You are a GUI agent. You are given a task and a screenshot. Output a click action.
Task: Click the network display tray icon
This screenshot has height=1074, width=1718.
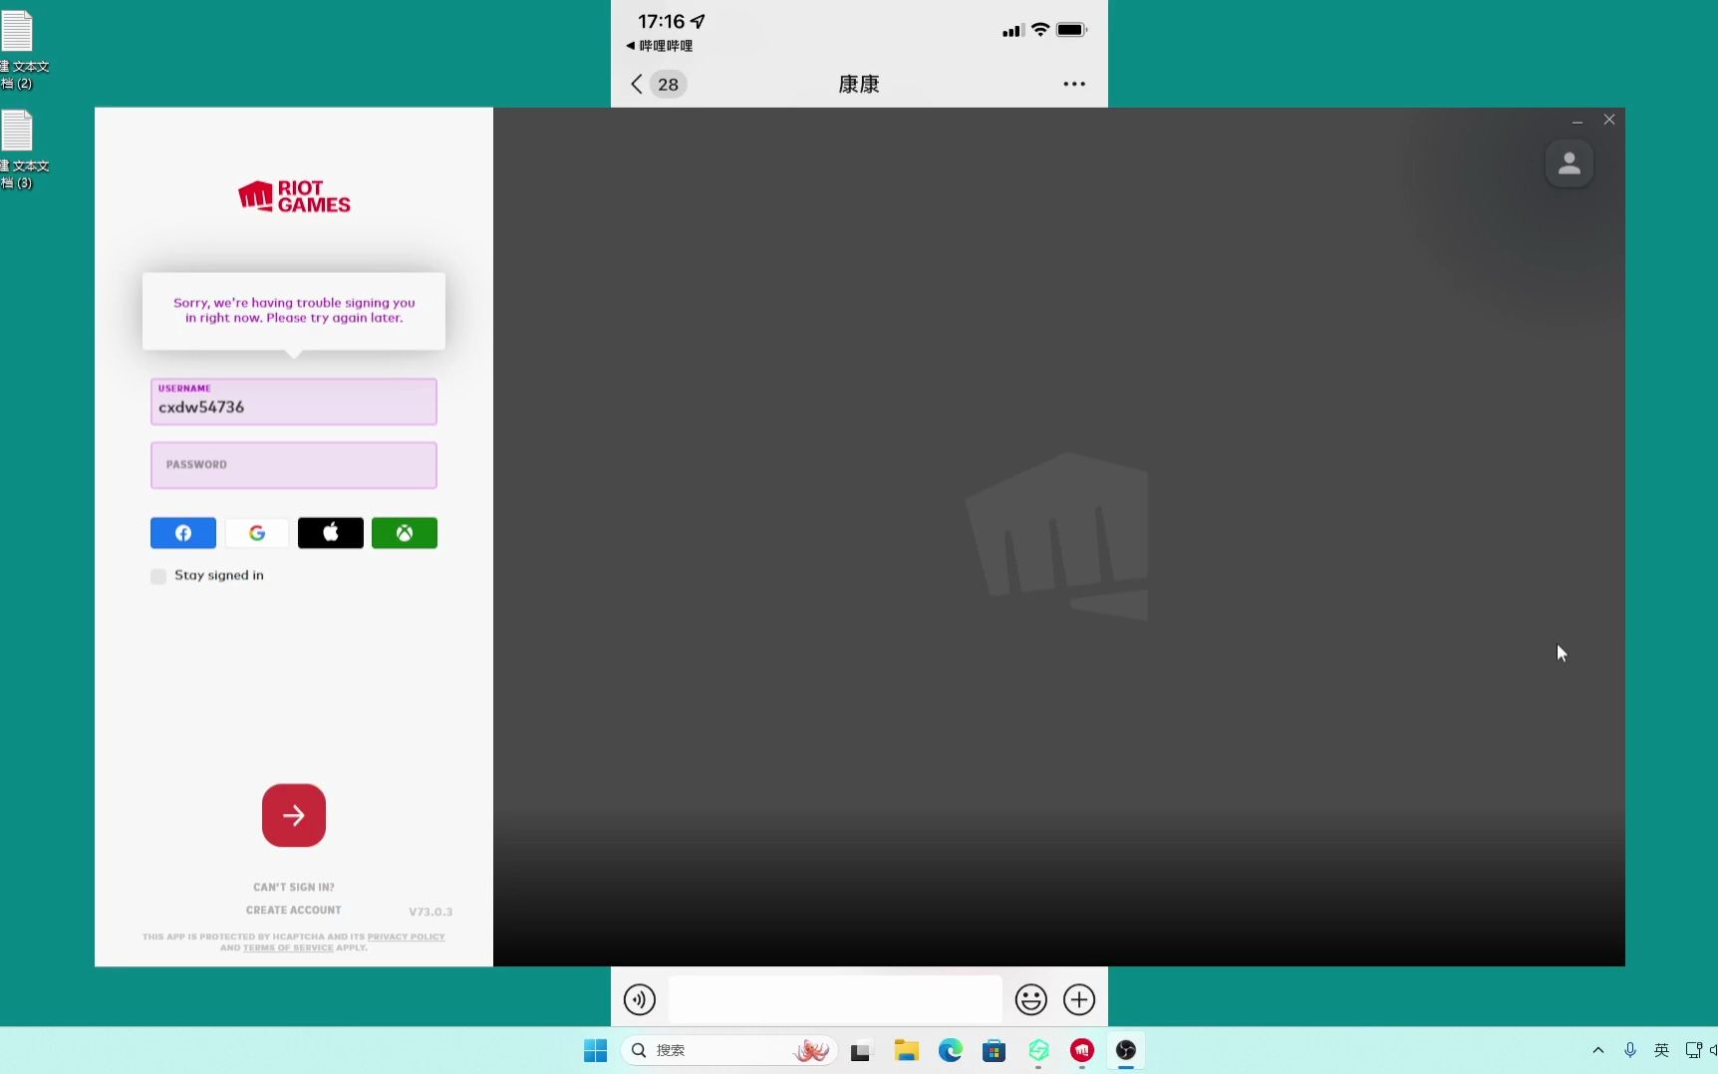1693,1050
